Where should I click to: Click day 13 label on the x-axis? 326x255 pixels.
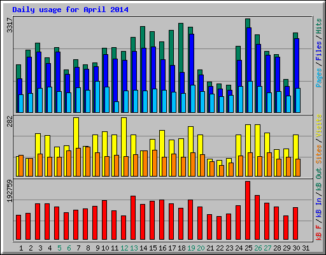(134, 248)
